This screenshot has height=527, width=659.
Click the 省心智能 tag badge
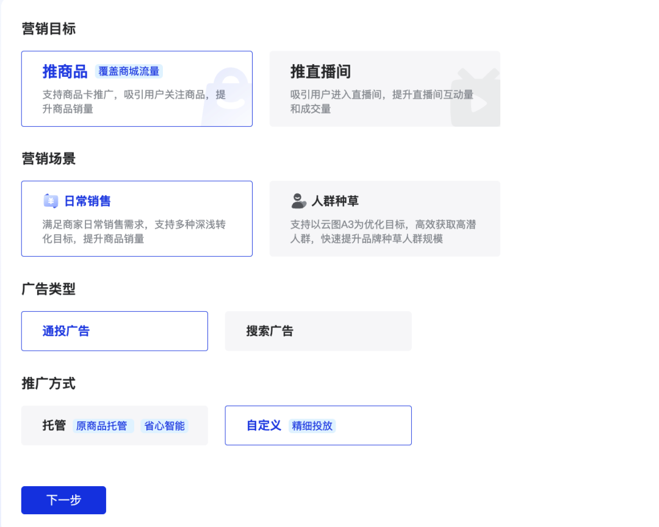click(x=164, y=426)
